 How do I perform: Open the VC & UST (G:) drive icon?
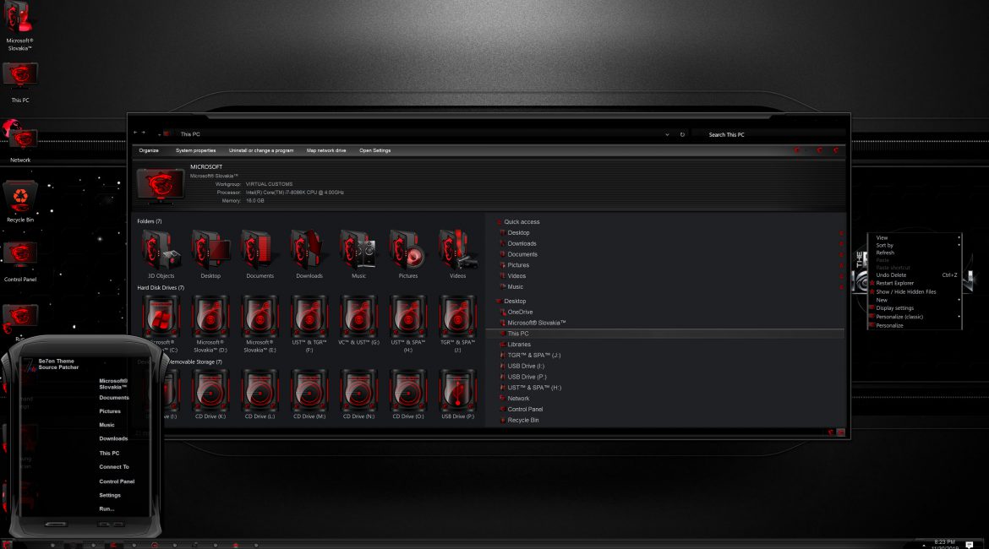point(358,317)
